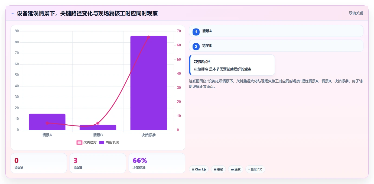Click the left axis value 90

click(x=17, y=31)
